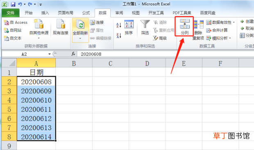Click the Excel application icon in title bar
This screenshot has height=150, width=254.
[5, 4]
